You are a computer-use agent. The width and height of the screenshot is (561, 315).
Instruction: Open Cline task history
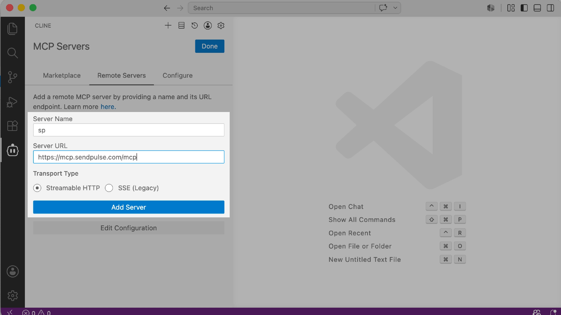click(195, 26)
